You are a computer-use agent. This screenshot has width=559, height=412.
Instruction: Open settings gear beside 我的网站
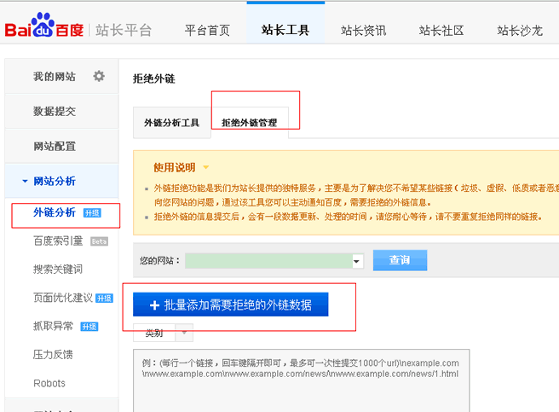pos(99,76)
